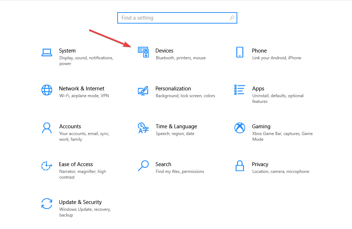This screenshot has width=352, height=229.
Task: Open the Network & Internet globe icon
Action: click(47, 90)
